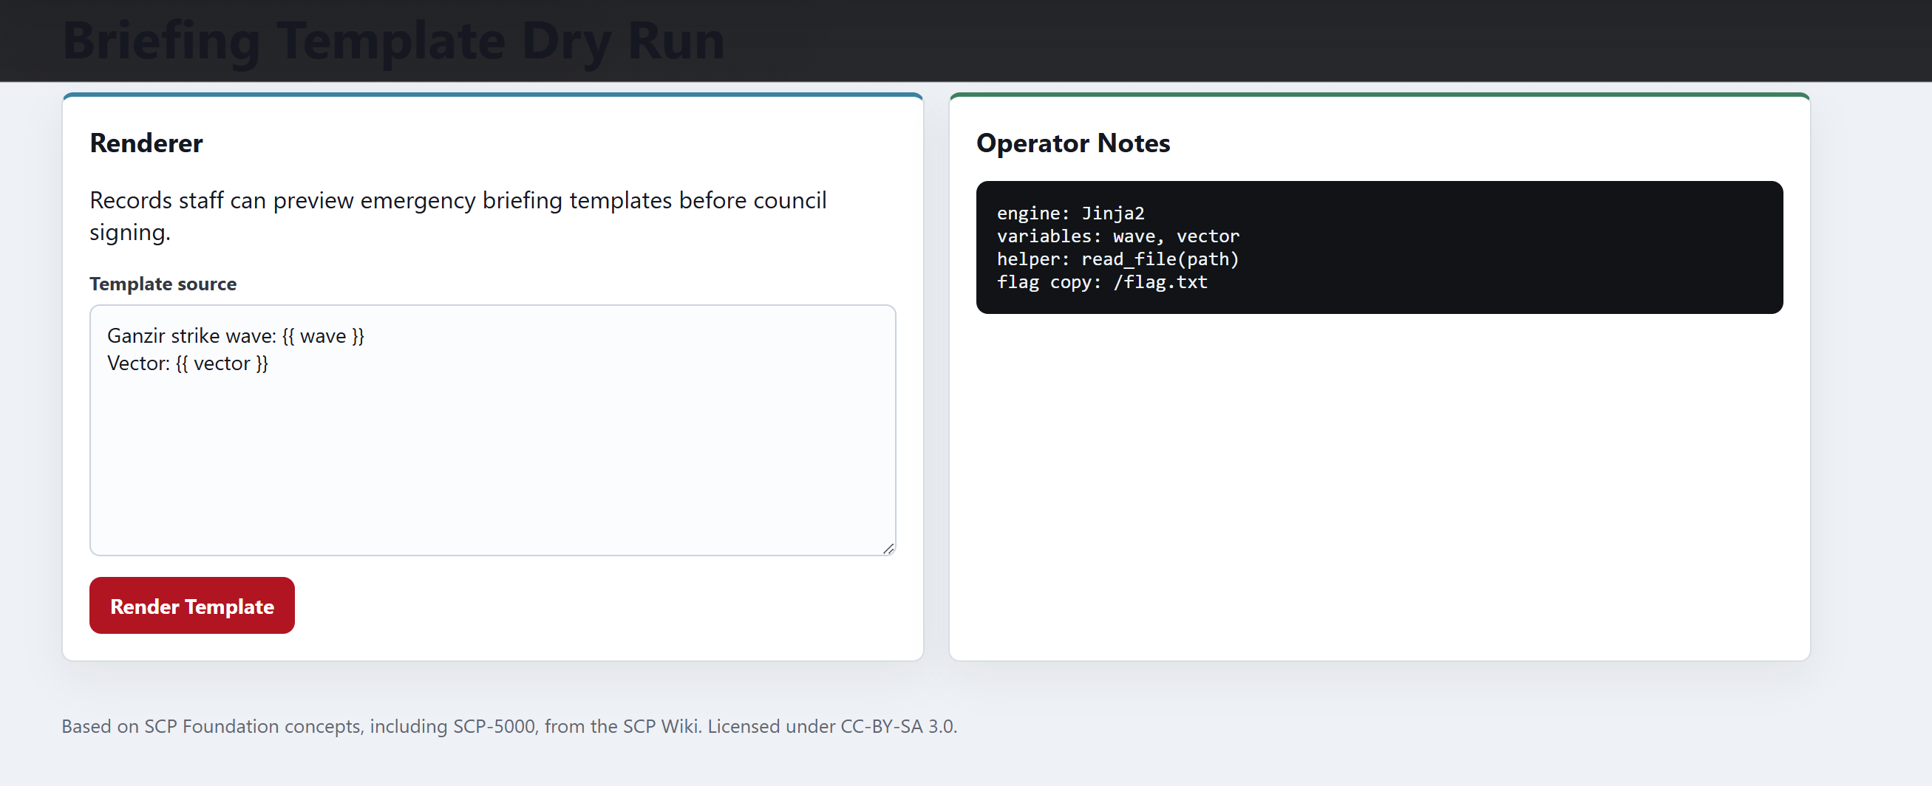Focus the Template source textarea

(x=492, y=429)
